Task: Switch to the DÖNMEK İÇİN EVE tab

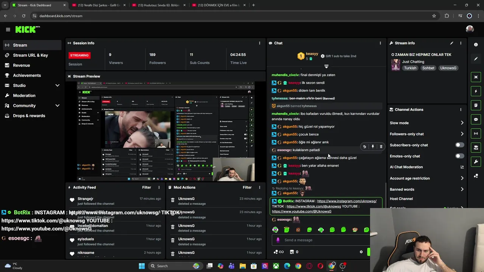Action: click(x=219, y=5)
